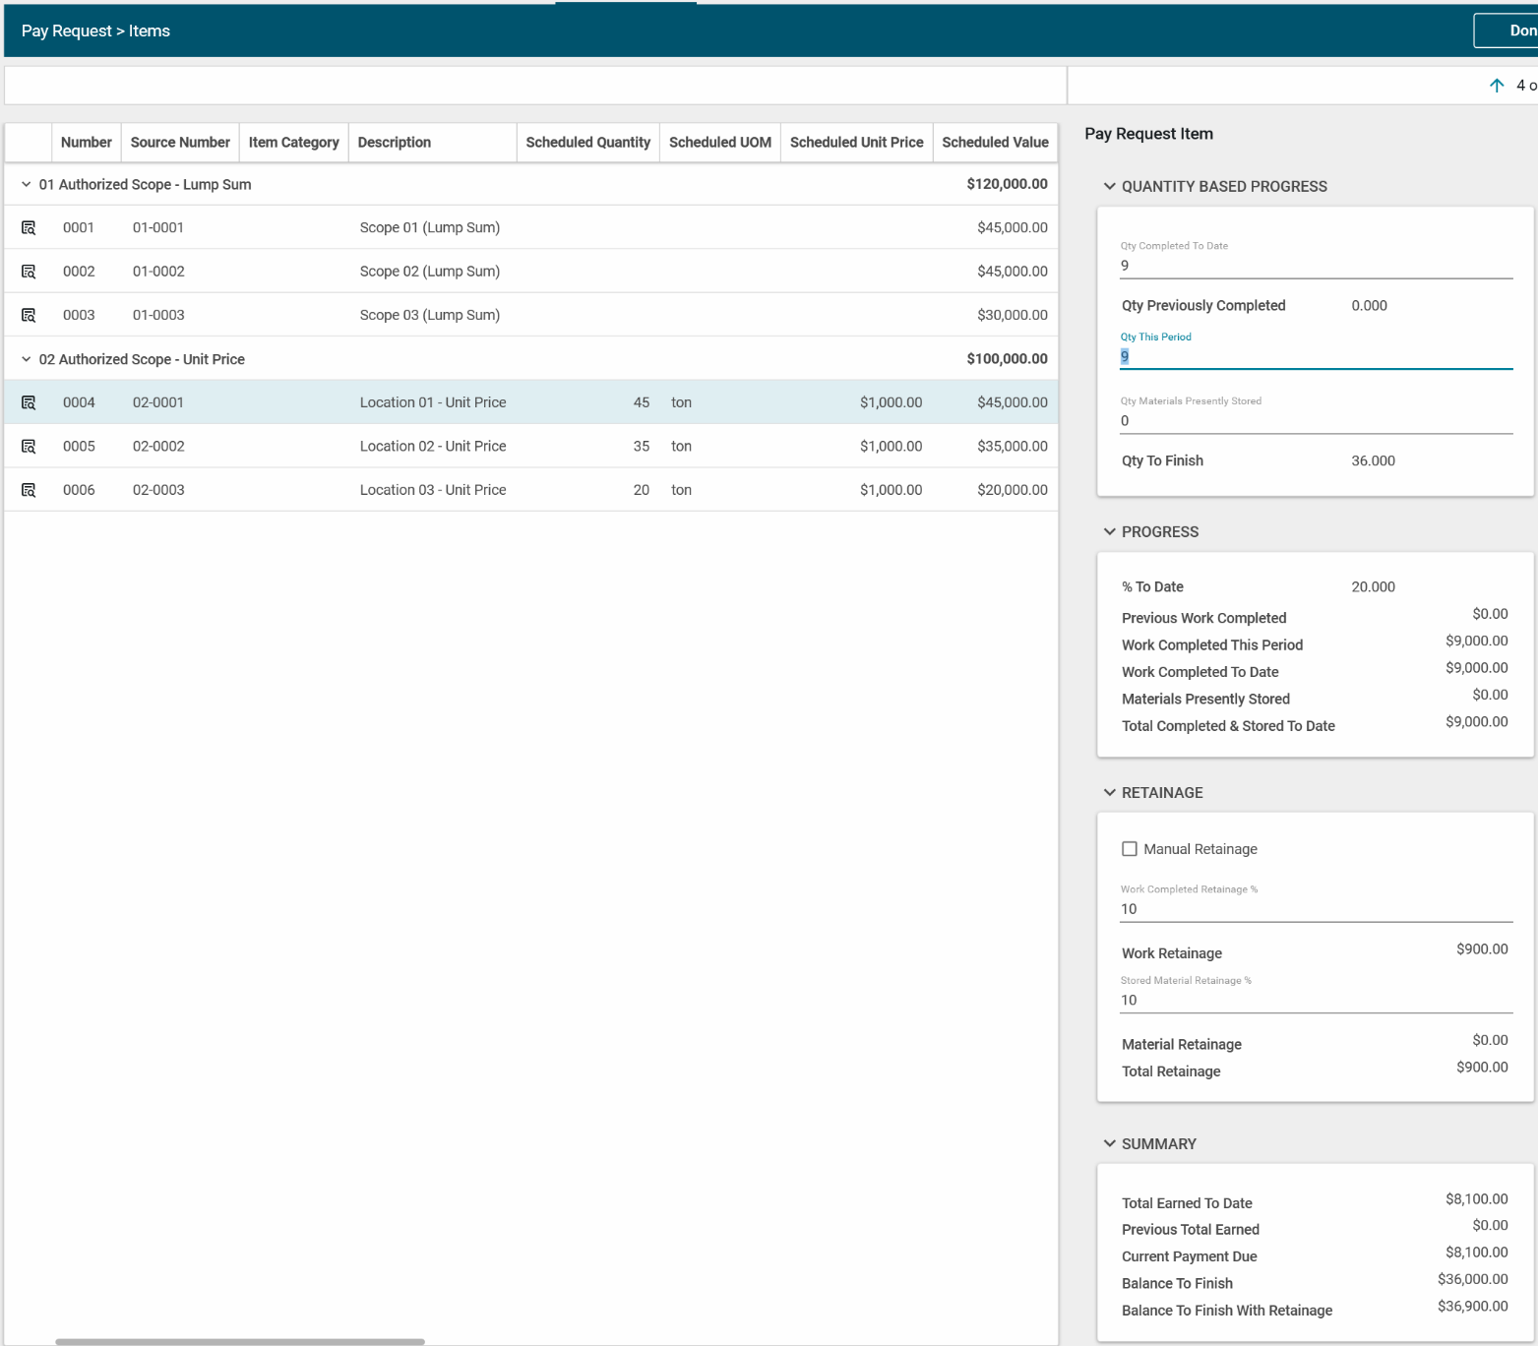Collapse the Retainage section
1538x1346 pixels.
tap(1110, 793)
